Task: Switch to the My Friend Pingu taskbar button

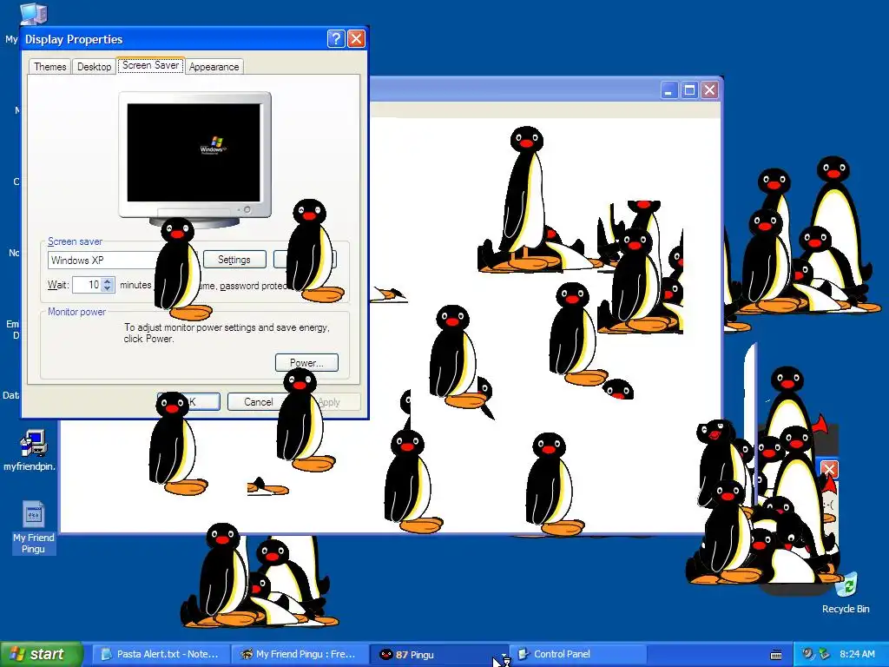Action: [300, 654]
